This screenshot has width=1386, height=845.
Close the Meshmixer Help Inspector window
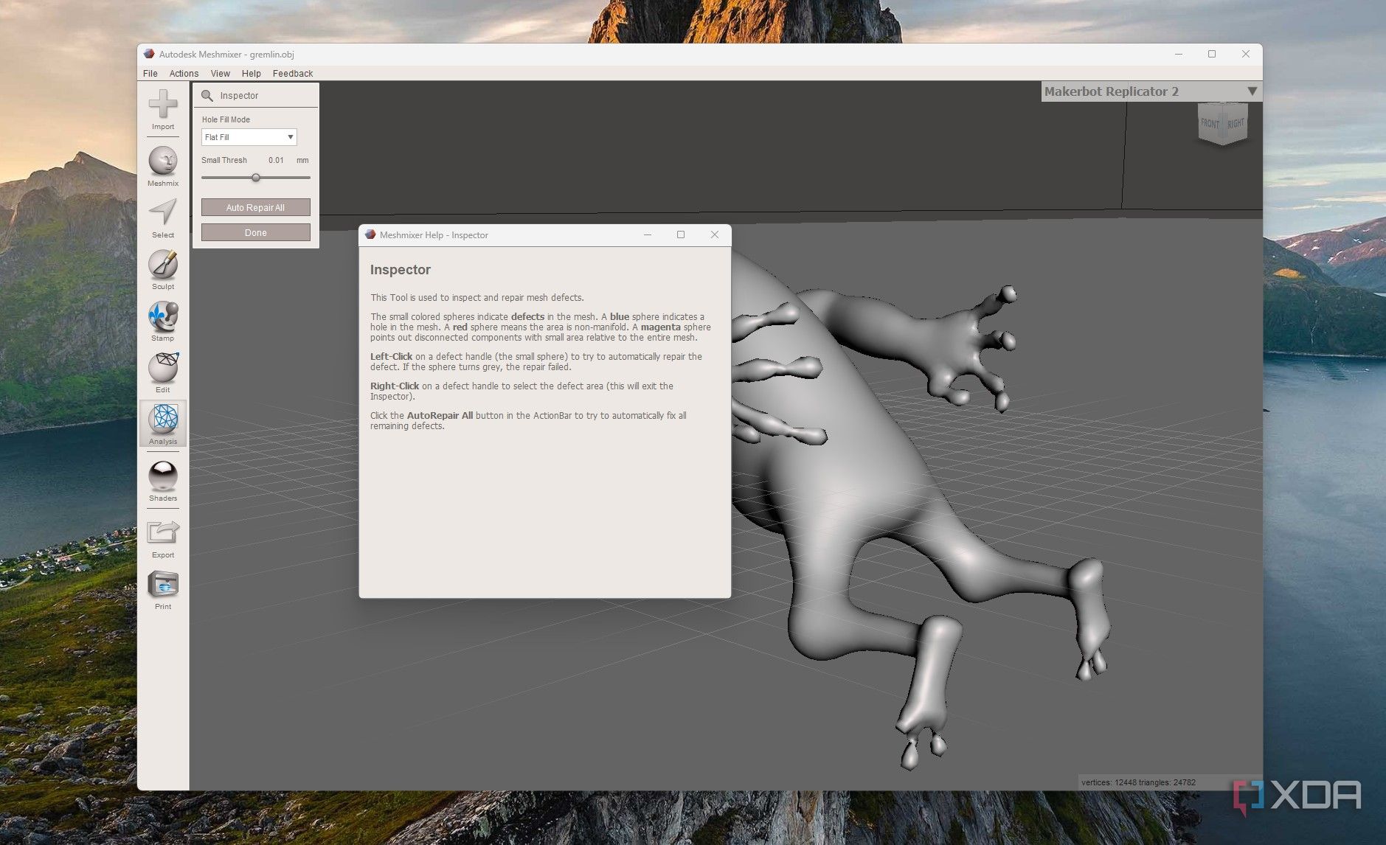(714, 234)
